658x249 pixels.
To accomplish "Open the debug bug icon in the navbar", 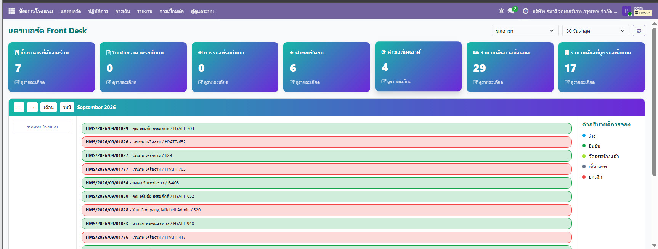I will (501, 11).
